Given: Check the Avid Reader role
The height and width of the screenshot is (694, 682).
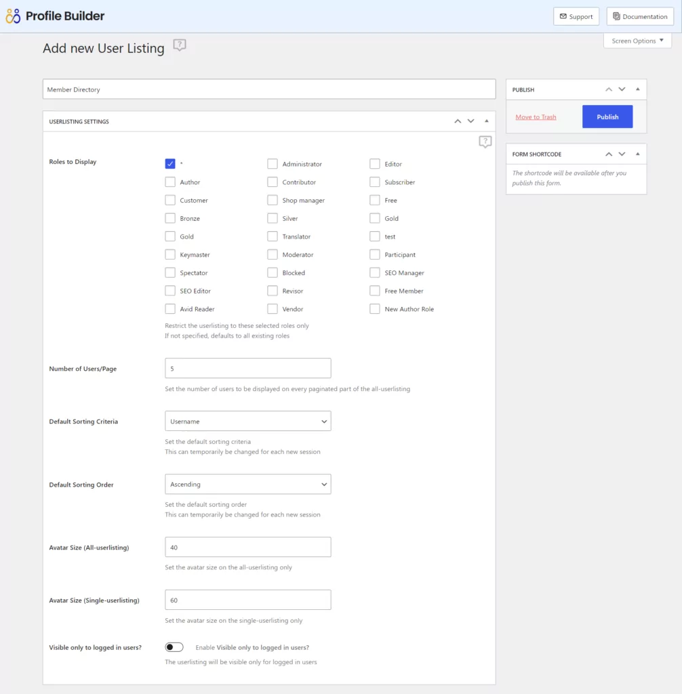Looking at the screenshot, I should (x=170, y=309).
